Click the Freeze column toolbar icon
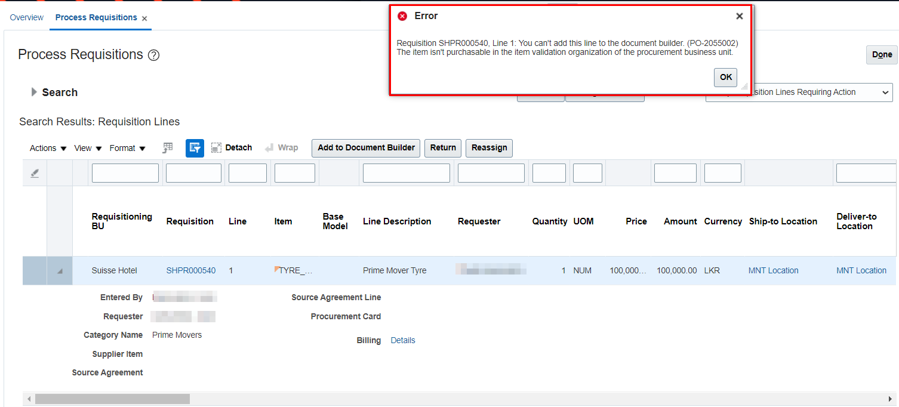 tap(168, 148)
